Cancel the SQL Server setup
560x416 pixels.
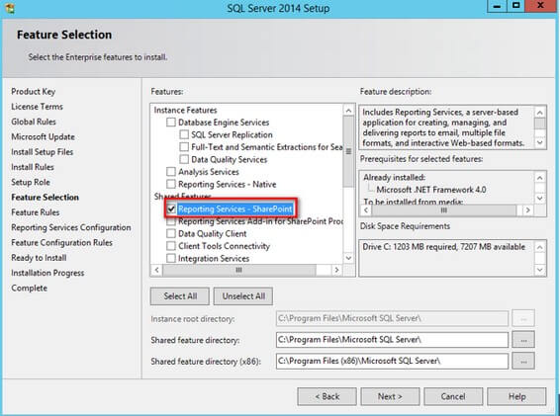pos(453,396)
